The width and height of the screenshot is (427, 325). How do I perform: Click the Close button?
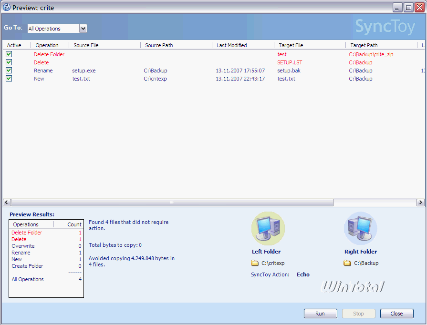click(396, 314)
